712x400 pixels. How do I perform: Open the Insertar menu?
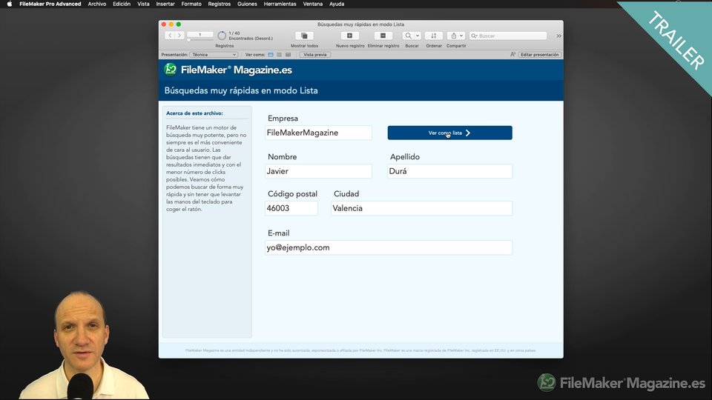[165, 4]
